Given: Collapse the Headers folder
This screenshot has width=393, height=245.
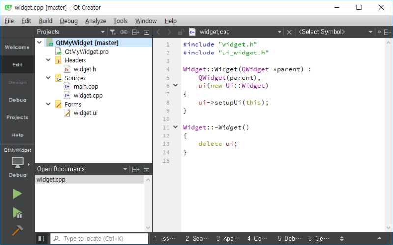Looking at the screenshot, I should (x=48, y=60).
